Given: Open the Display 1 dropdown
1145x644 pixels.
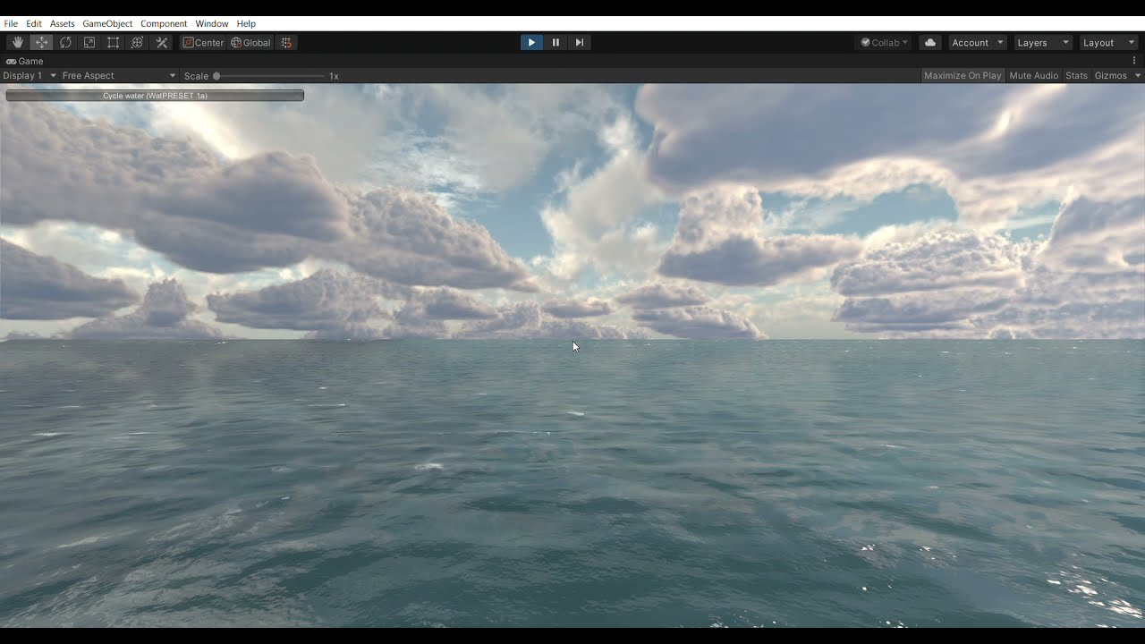Looking at the screenshot, I should click(x=30, y=76).
